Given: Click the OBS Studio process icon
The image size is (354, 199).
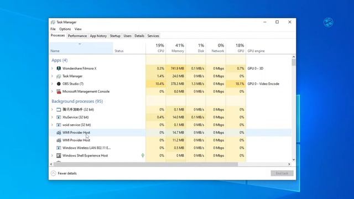Looking at the screenshot, I should tap(59, 83).
